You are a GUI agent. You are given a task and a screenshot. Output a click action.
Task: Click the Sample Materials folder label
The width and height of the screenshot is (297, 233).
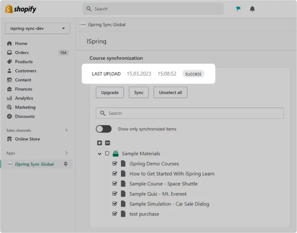click(x=141, y=154)
